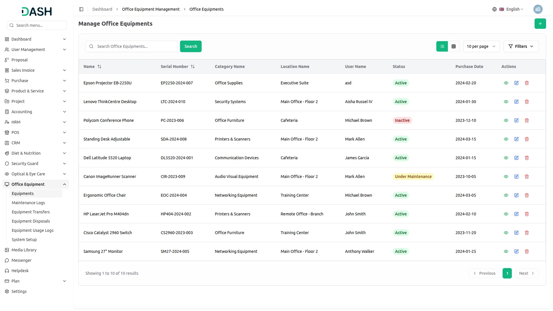Go to Equipment Transfers submenu item
The image size is (553, 311).
click(31, 212)
